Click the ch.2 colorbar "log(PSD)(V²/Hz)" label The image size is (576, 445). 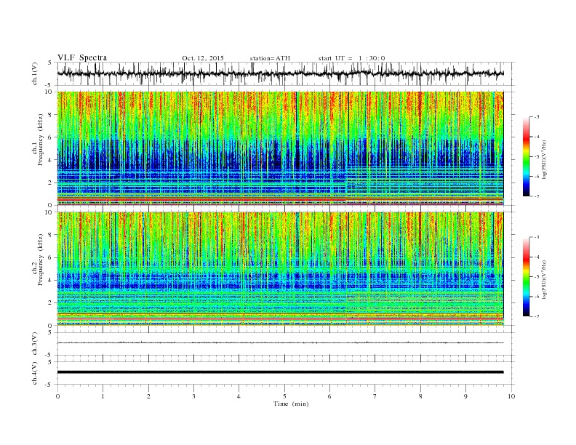(x=545, y=279)
